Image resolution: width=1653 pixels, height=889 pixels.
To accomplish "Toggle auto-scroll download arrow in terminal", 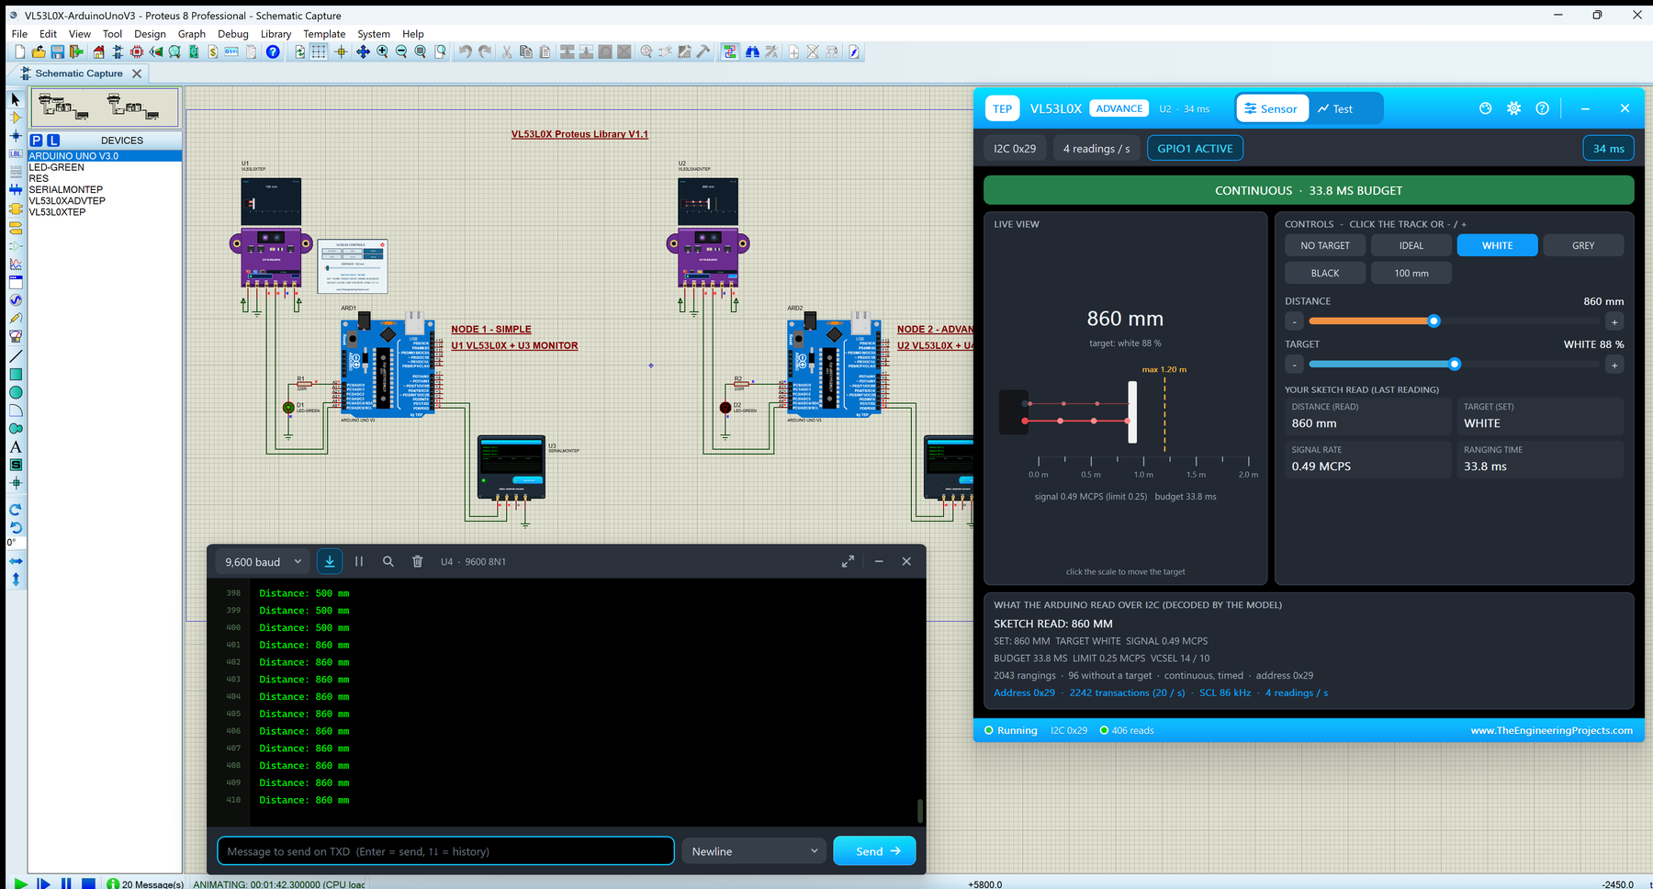I will 330,561.
